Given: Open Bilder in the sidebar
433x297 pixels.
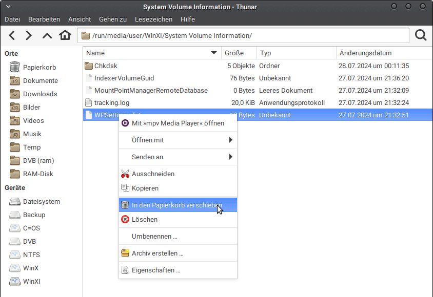Looking at the screenshot, I should (x=25, y=107).
